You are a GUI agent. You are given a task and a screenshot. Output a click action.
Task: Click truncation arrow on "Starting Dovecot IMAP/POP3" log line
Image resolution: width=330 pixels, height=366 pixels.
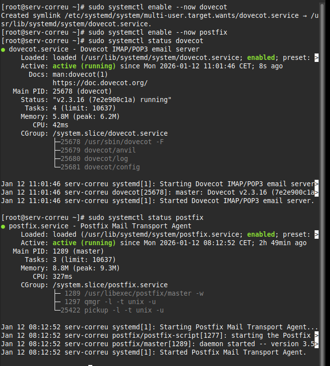(x=317, y=184)
